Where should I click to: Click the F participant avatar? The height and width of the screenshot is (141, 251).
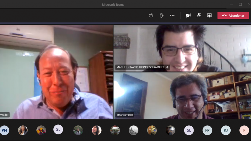point(244,130)
